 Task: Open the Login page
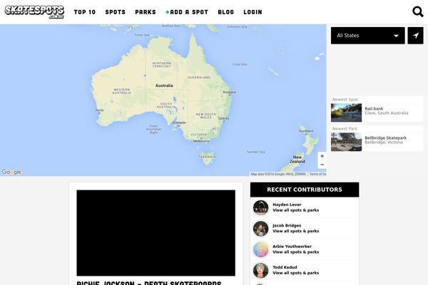coord(253,12)
